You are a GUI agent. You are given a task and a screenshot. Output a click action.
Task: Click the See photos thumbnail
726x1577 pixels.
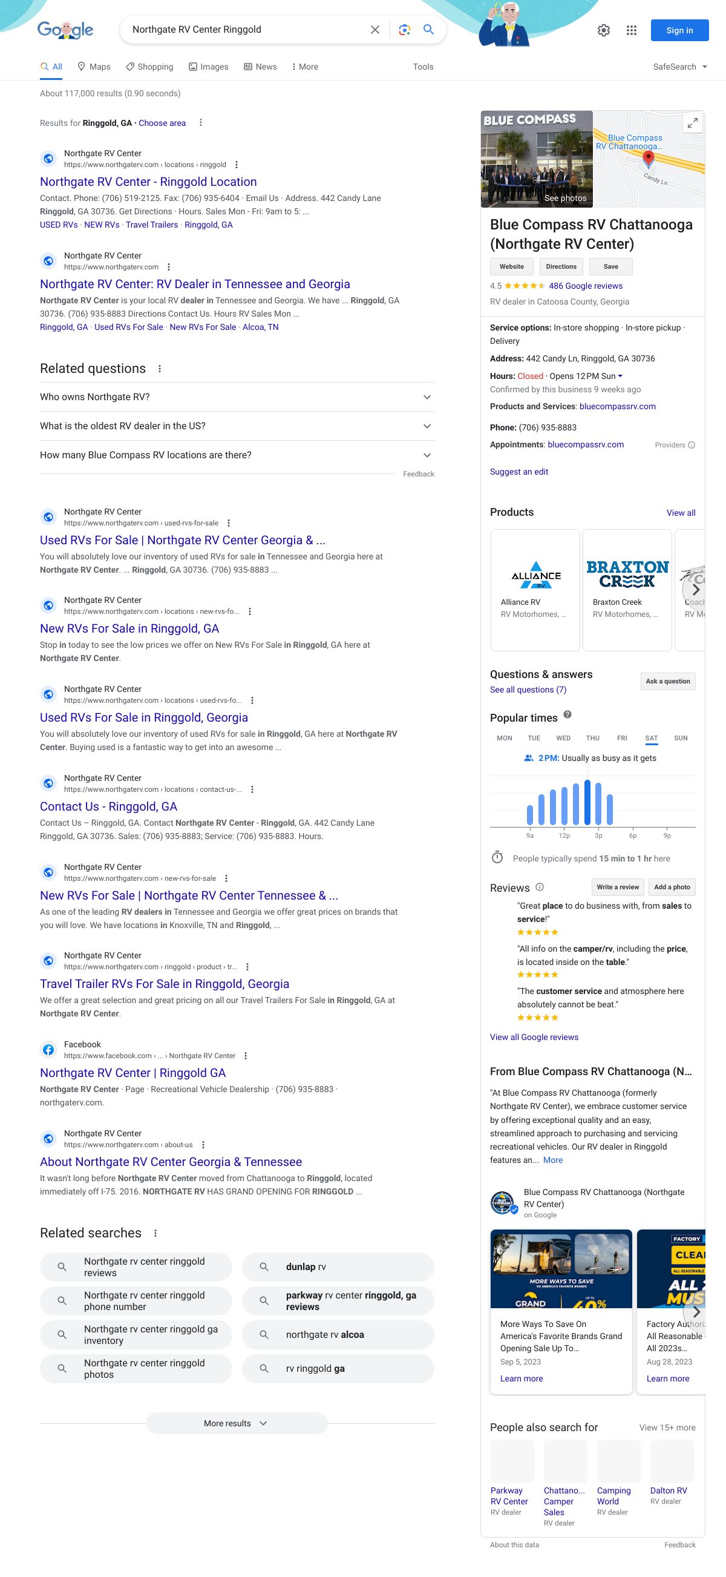pyautogui.click(x=537, y=159)
